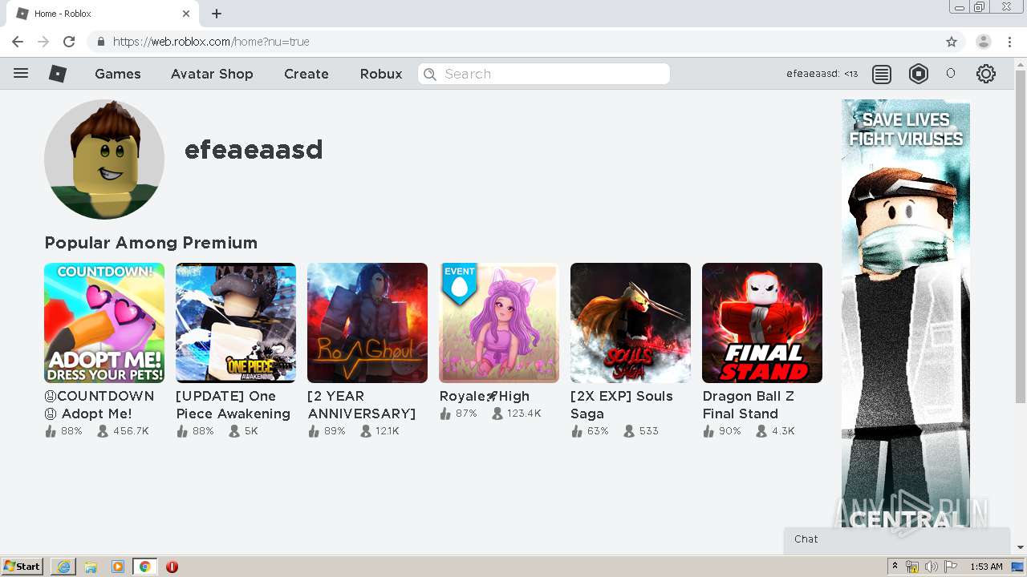The image size is (1027, 577).
Task: View site security lock info
Action: (101, 42)
